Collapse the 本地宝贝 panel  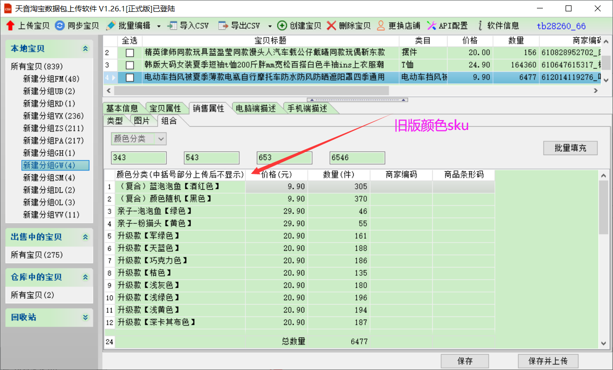[x=85, y=48]
